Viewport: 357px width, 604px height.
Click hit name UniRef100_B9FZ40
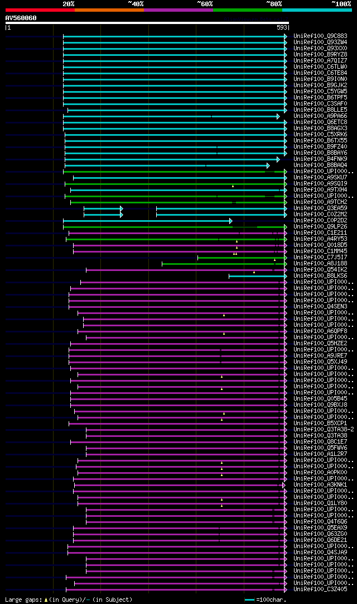click(x=320, y=147)
